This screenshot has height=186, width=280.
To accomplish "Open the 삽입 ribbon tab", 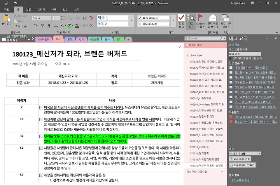I will [x=28, y=9].
